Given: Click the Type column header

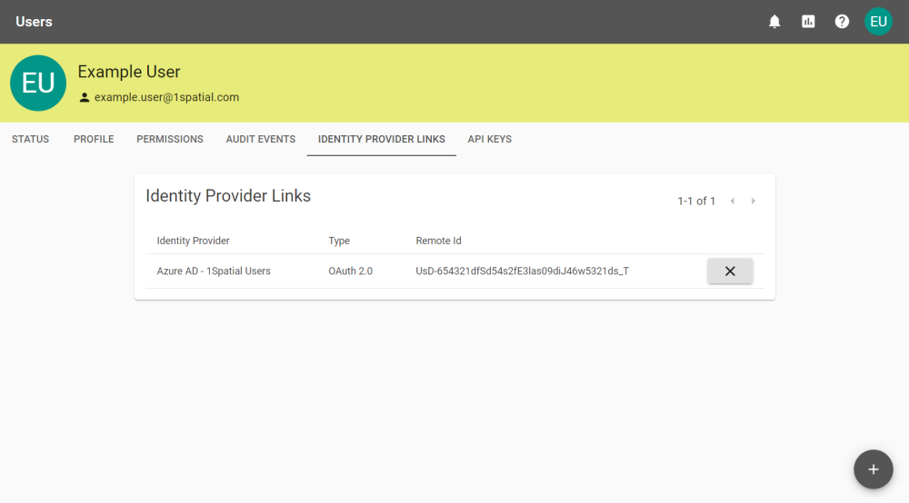Looking at the screenshot, I should (x=339, y=241).
